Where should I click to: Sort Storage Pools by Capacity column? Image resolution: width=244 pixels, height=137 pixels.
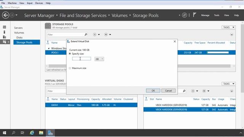188,43
